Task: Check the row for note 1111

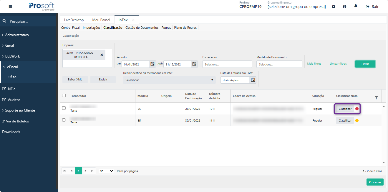Action: 64,120
